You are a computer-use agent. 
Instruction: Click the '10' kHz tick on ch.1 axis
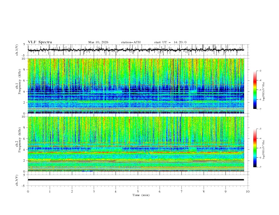24,59
